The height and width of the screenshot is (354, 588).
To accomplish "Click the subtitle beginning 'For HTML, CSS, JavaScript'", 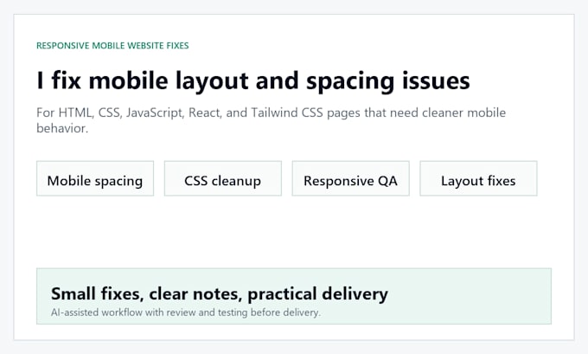I will click(271, 120).
